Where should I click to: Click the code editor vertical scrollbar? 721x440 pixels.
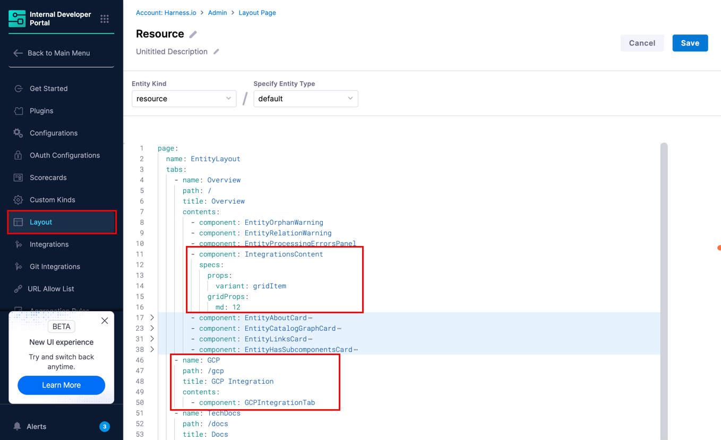664,291
